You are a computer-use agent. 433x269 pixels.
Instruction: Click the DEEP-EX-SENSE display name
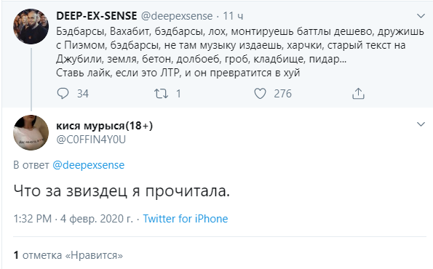(97, 16)
